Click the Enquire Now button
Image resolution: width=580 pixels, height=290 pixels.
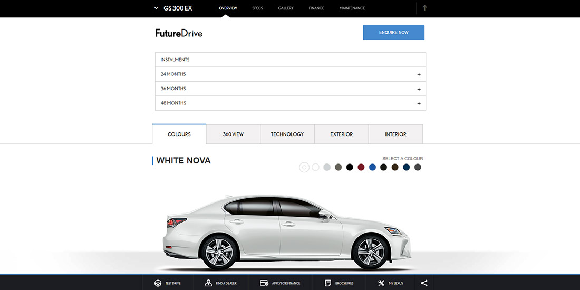[x=393, y=33]
